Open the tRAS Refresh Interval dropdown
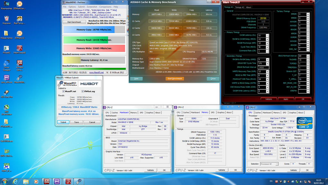 (308, 56)
